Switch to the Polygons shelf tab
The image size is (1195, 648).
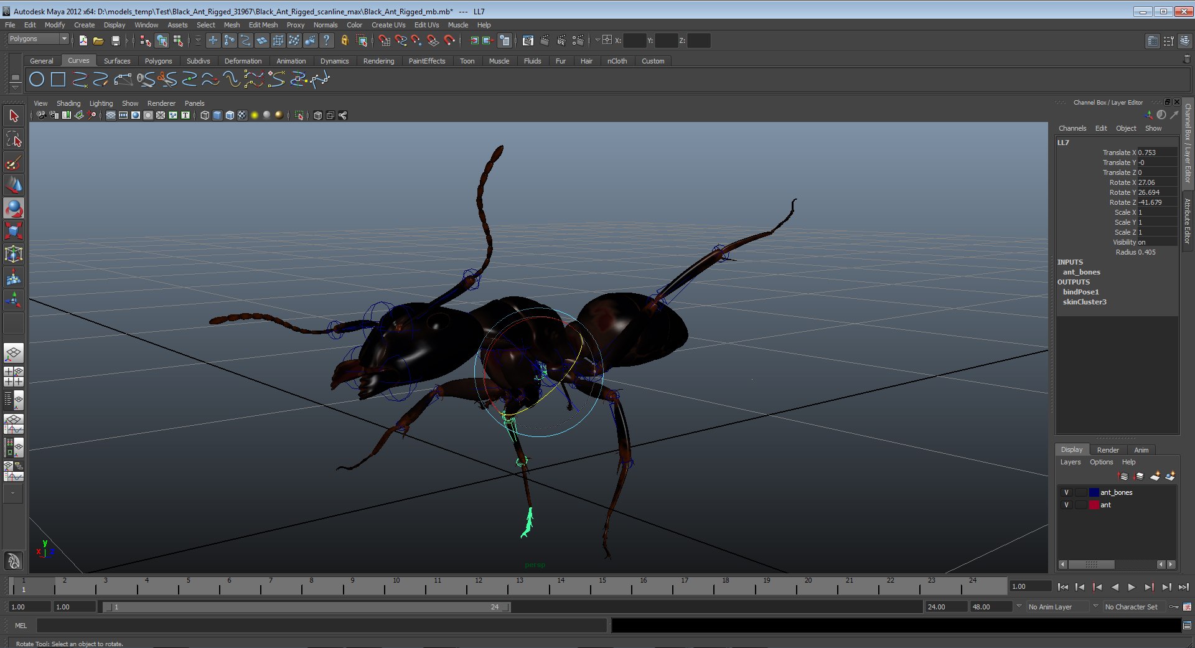(x=158, y=61)
